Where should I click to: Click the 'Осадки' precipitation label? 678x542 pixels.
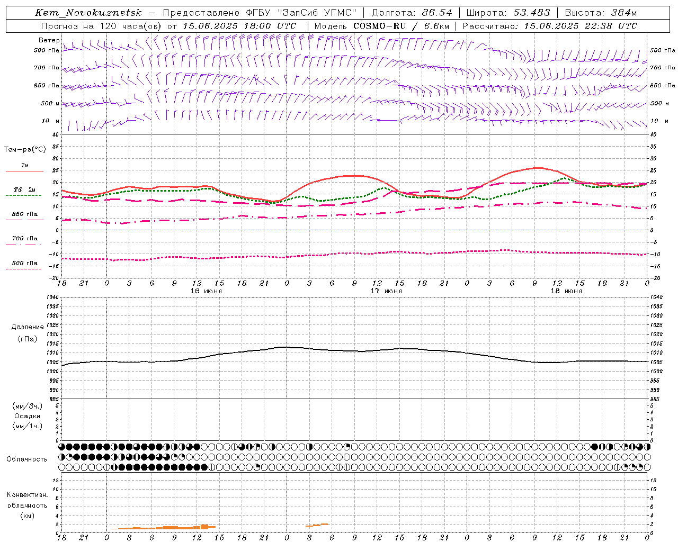28,416
